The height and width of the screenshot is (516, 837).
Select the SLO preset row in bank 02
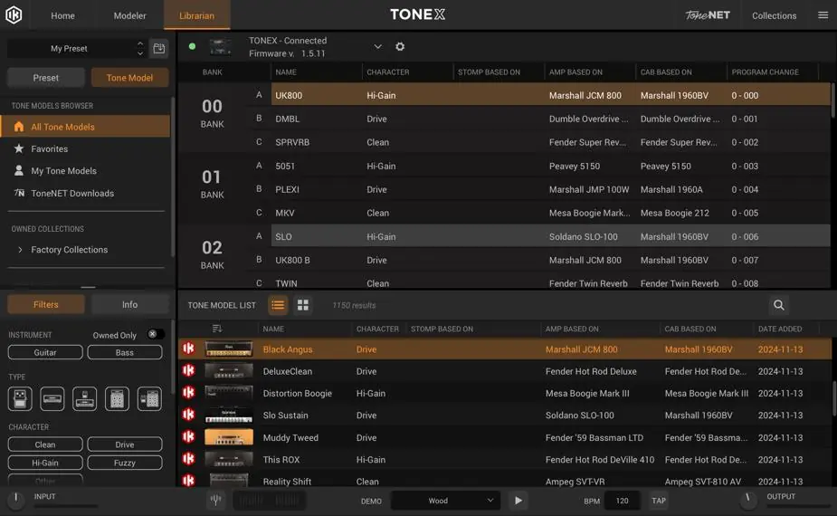tap(551, 236)
